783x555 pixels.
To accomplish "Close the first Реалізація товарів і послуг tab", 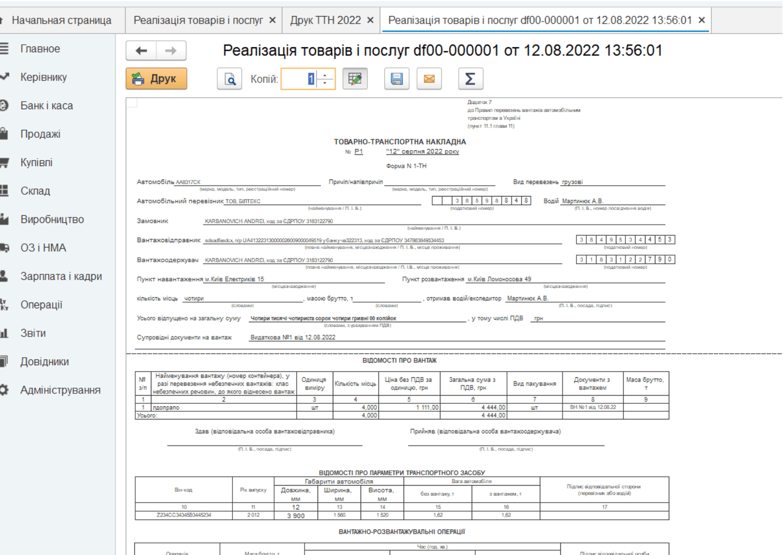I will 273,21.
